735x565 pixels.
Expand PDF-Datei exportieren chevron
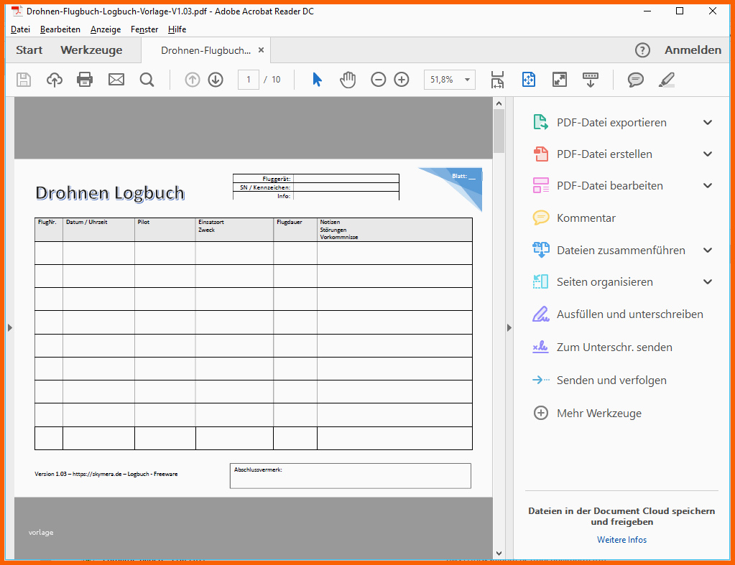coord(708,122)
